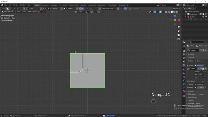Toggle X-ray mode

pyautogui.click(x=166, y=12)
